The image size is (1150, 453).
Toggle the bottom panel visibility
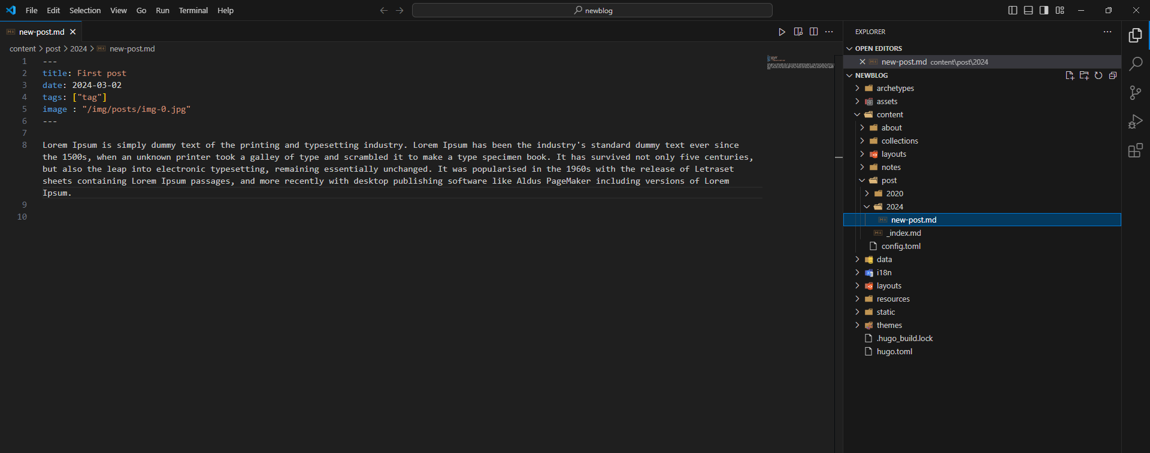(1028, 10)
